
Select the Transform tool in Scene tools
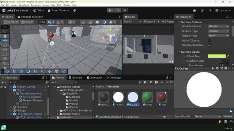coord(5,59)
